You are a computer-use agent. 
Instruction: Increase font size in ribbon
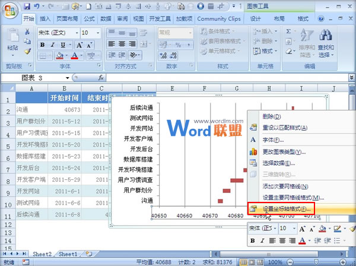click(80, 45)
